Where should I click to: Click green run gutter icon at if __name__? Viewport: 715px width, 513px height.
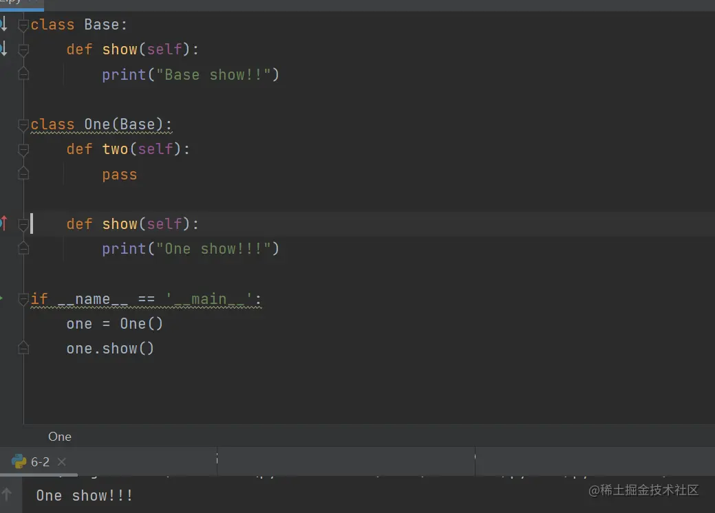[x=1, y=298]
